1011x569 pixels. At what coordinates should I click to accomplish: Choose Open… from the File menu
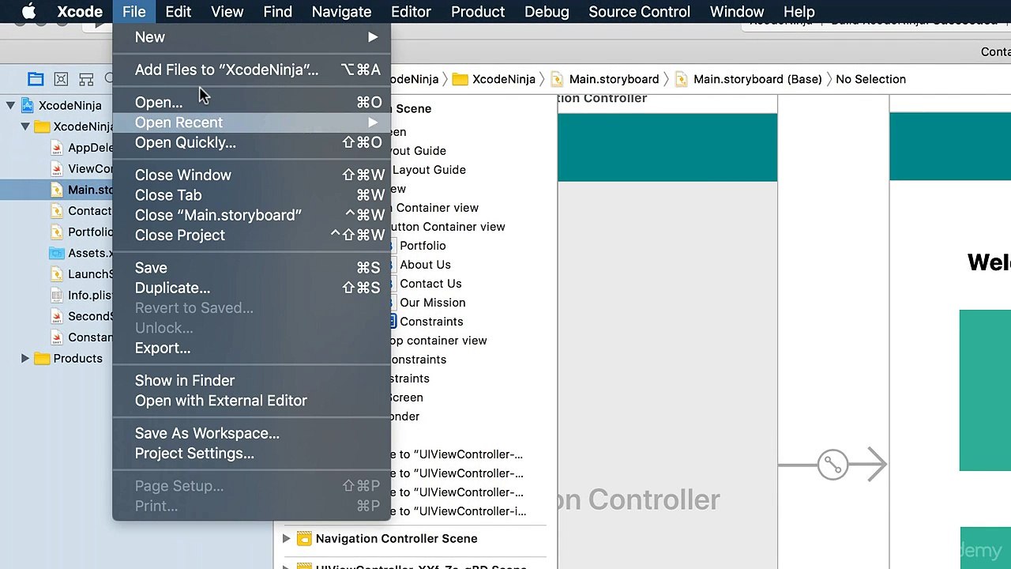pos(252,102)
